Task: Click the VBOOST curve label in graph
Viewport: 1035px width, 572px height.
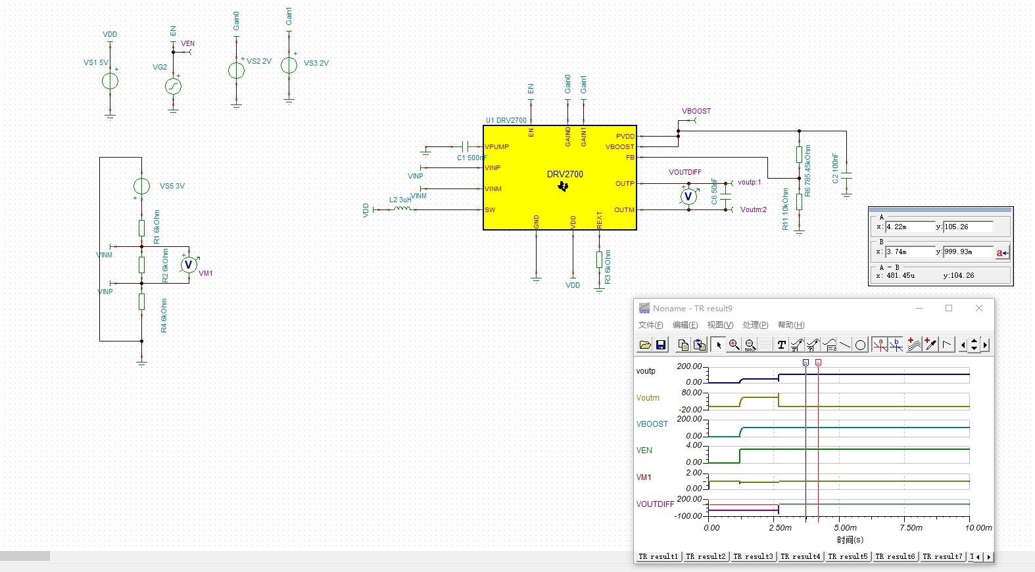Action: tap(652, 424)
